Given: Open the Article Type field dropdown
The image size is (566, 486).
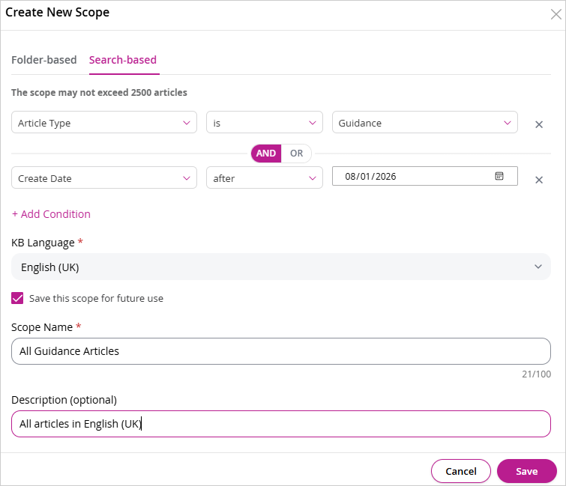Looking at the screenshot, I should [x=104, y=122].
